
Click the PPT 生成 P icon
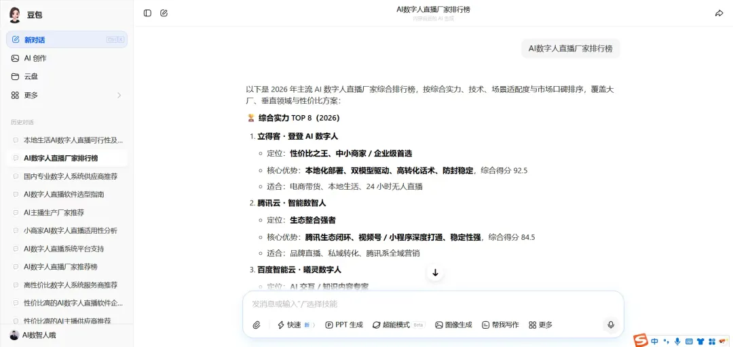point(329,325)
